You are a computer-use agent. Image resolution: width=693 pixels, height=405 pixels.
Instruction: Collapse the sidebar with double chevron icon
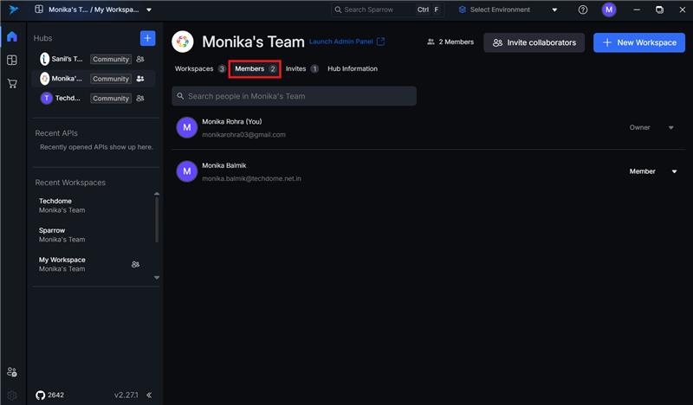[149, 395]
